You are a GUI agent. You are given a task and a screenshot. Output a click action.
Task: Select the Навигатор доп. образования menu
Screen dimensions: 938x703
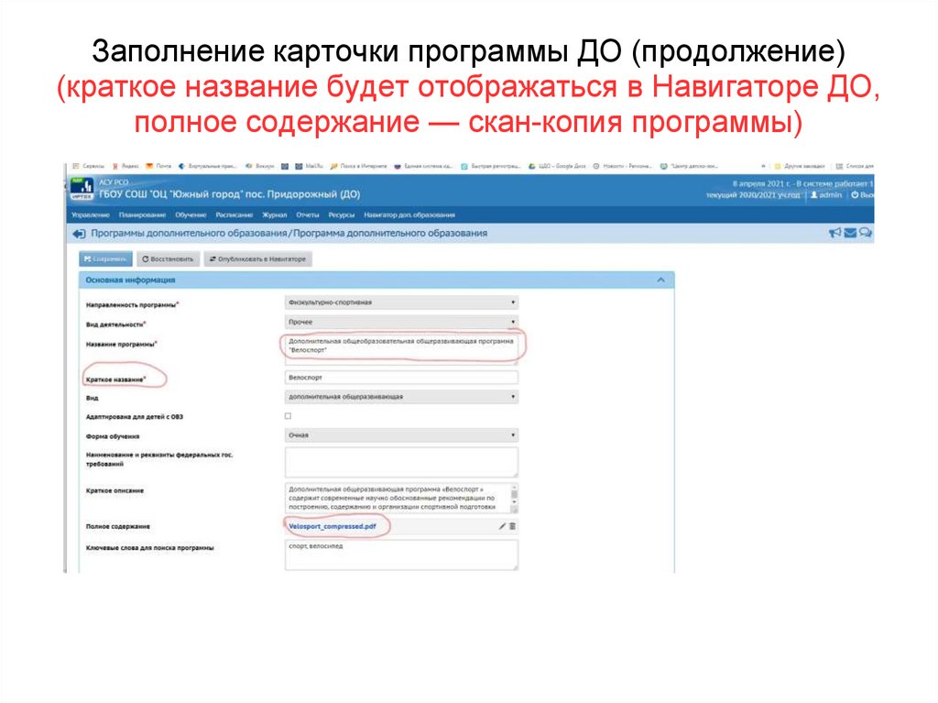click(406, 211)
